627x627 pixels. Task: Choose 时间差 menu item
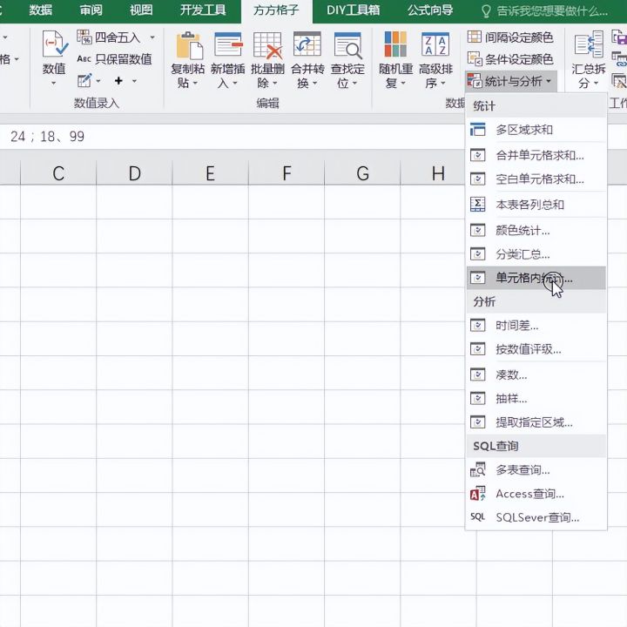tap(536, 326)
